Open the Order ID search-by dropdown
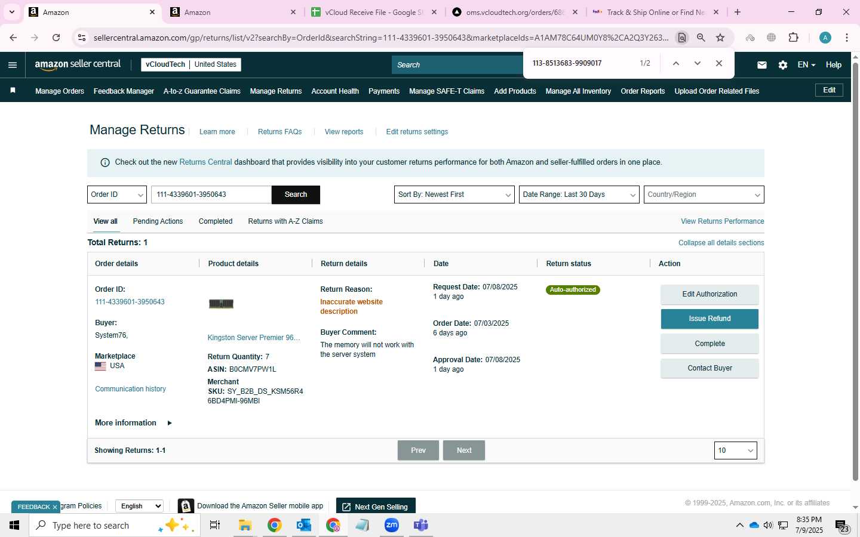Image resolution: width=860 pixels, height=537 pixels. 117,195
